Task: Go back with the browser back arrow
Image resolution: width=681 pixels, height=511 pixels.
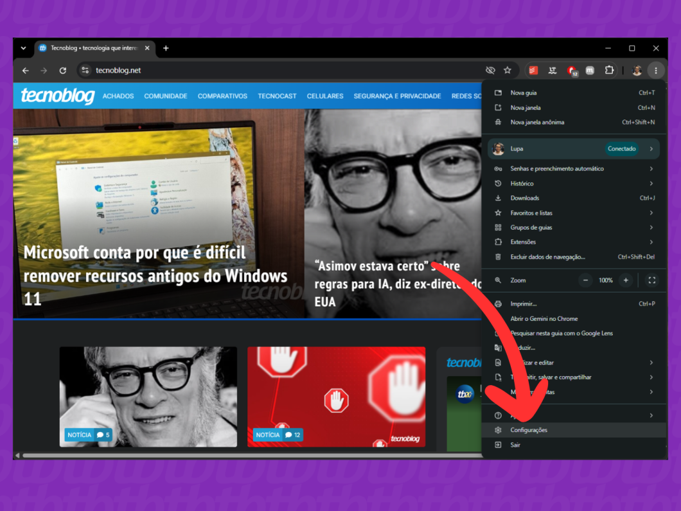Action: pos(26,71)
